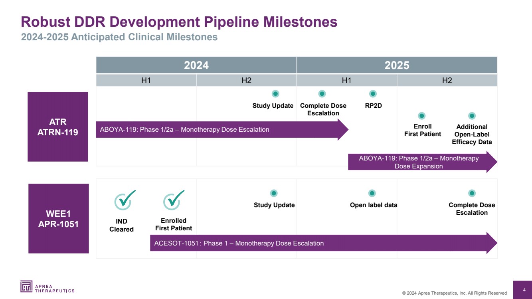
Task: Click the Enrolled First Patient checkmark
Action: pos(174,200)
